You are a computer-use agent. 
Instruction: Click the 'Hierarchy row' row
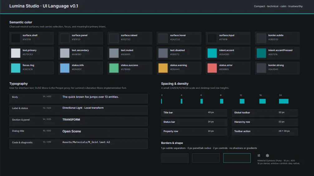pos(265,122)
